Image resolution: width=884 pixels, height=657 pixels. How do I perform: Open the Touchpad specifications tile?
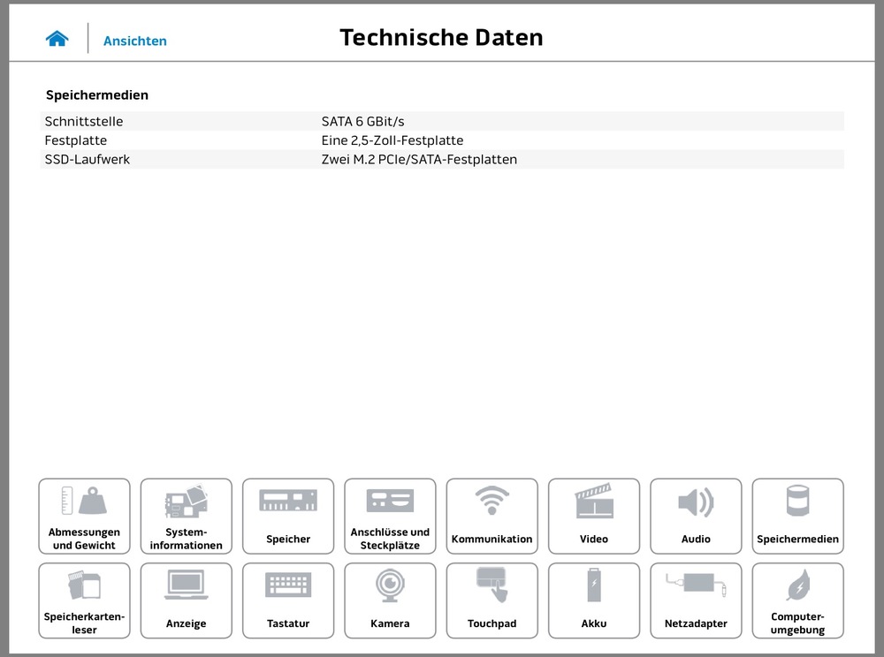pos(492,600)
